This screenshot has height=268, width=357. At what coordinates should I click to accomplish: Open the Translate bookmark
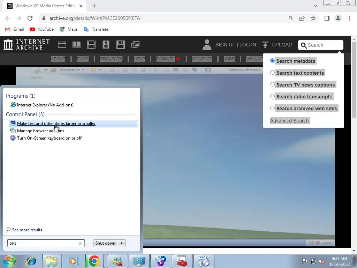96,29
